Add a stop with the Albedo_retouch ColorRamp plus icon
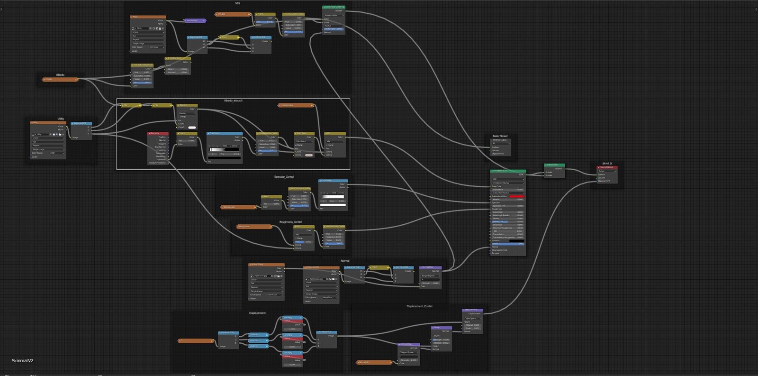 tap(209, 146)
